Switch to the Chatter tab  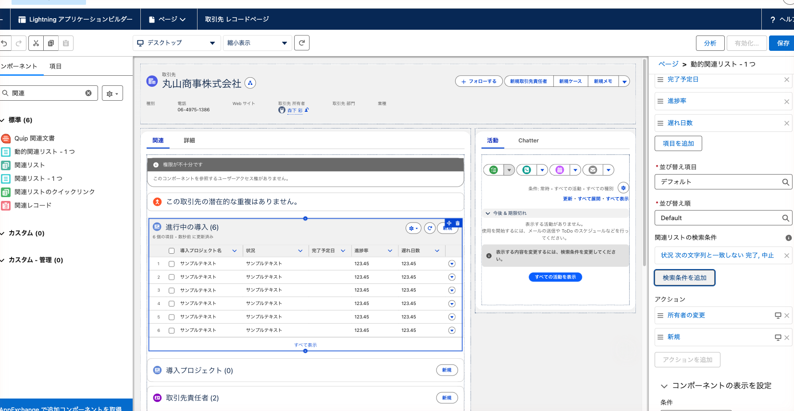coord(529,141)
